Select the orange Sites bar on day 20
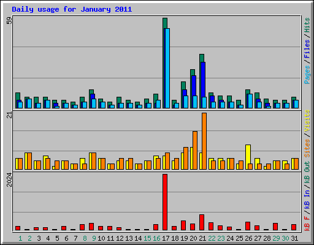Image resolution: width=314 pixels, height=245 pixels. 195,150
